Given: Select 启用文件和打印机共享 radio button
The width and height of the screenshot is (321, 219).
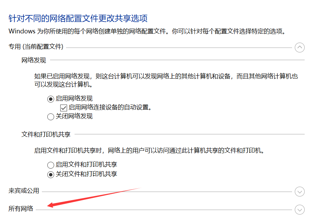Looking at the screenshot, I should click(51, 165).
